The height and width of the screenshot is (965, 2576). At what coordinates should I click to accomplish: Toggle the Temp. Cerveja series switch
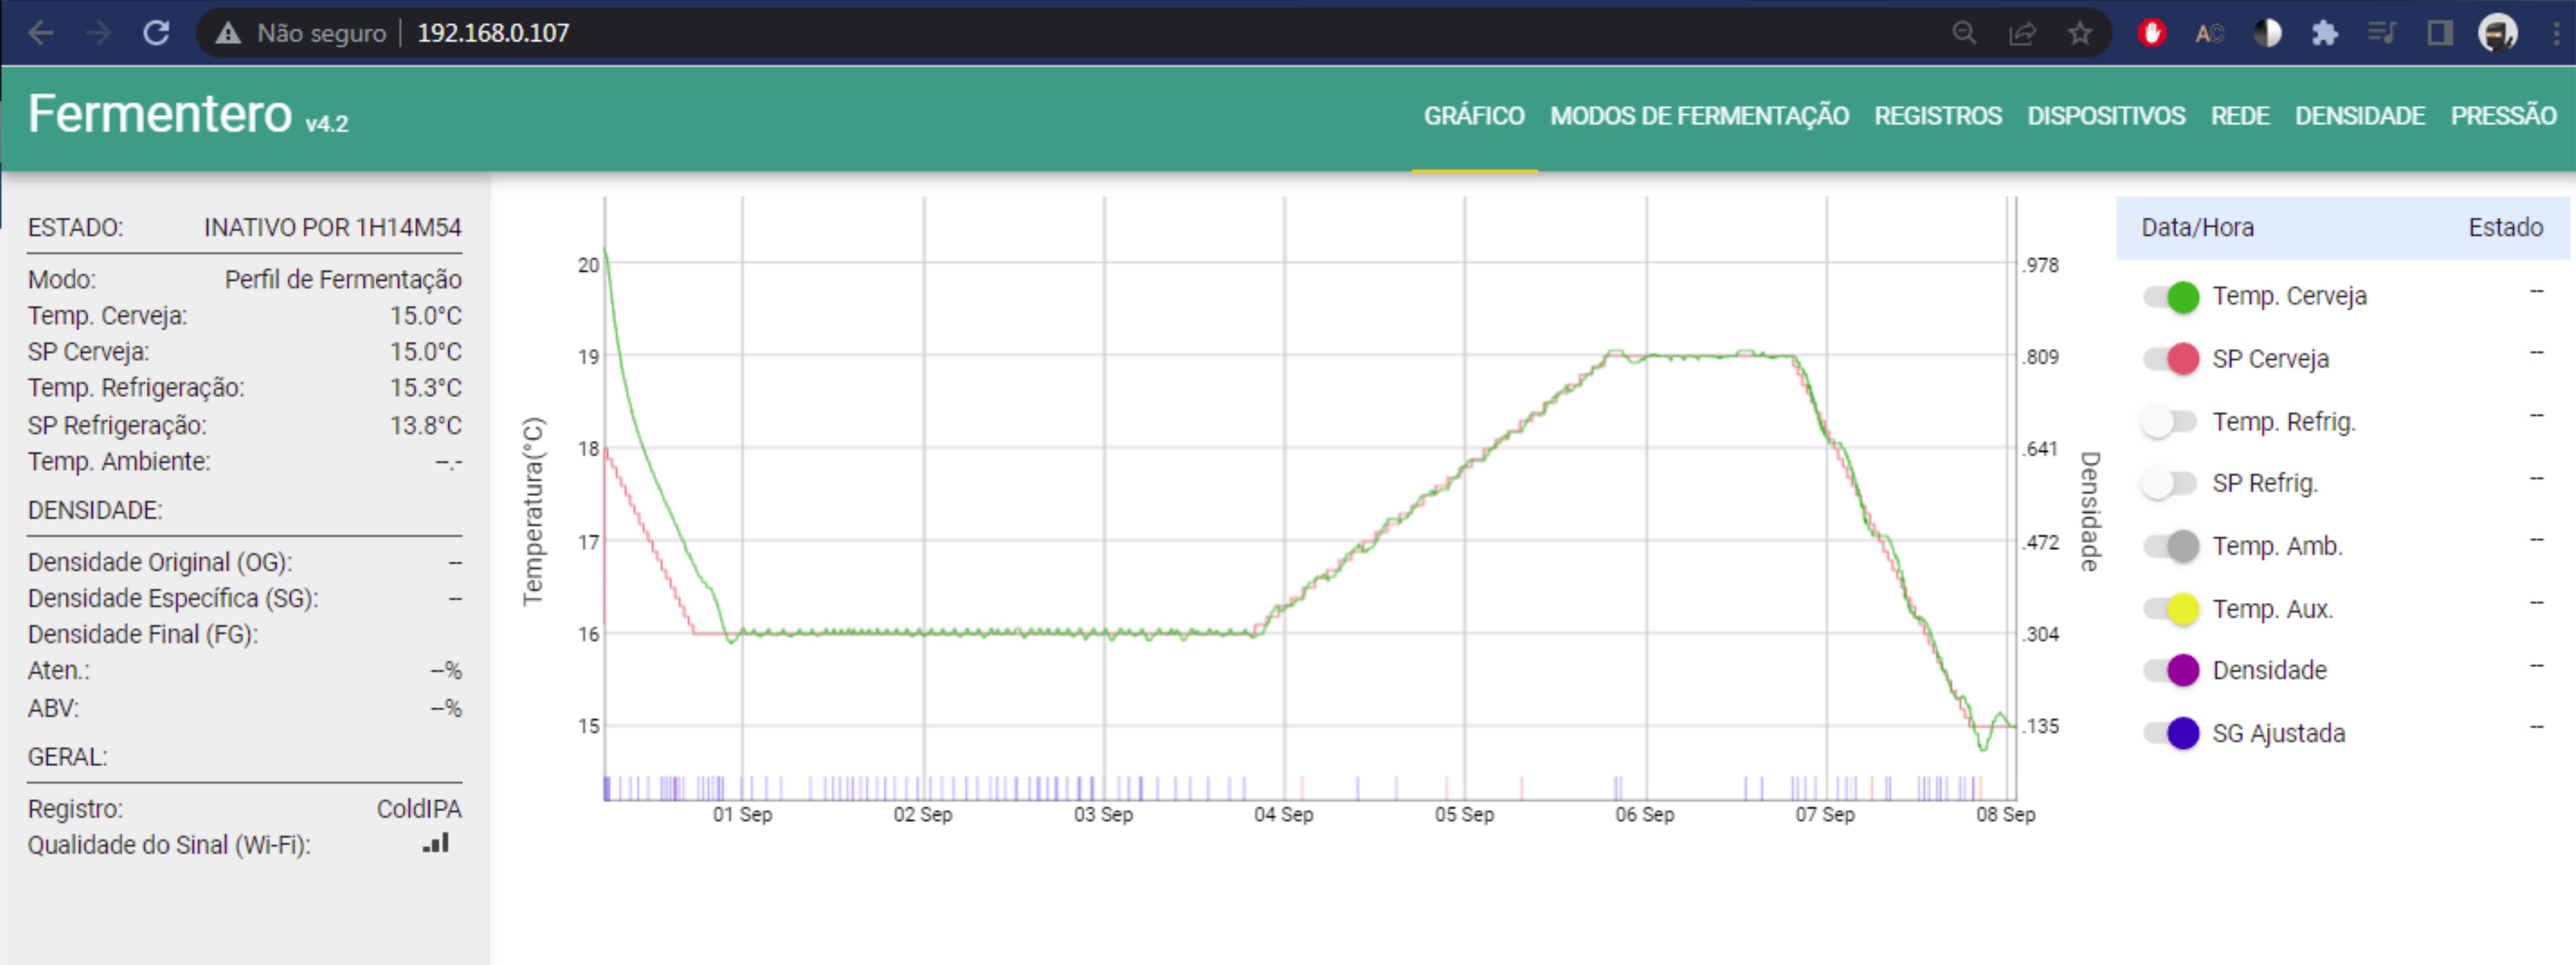2171,297
